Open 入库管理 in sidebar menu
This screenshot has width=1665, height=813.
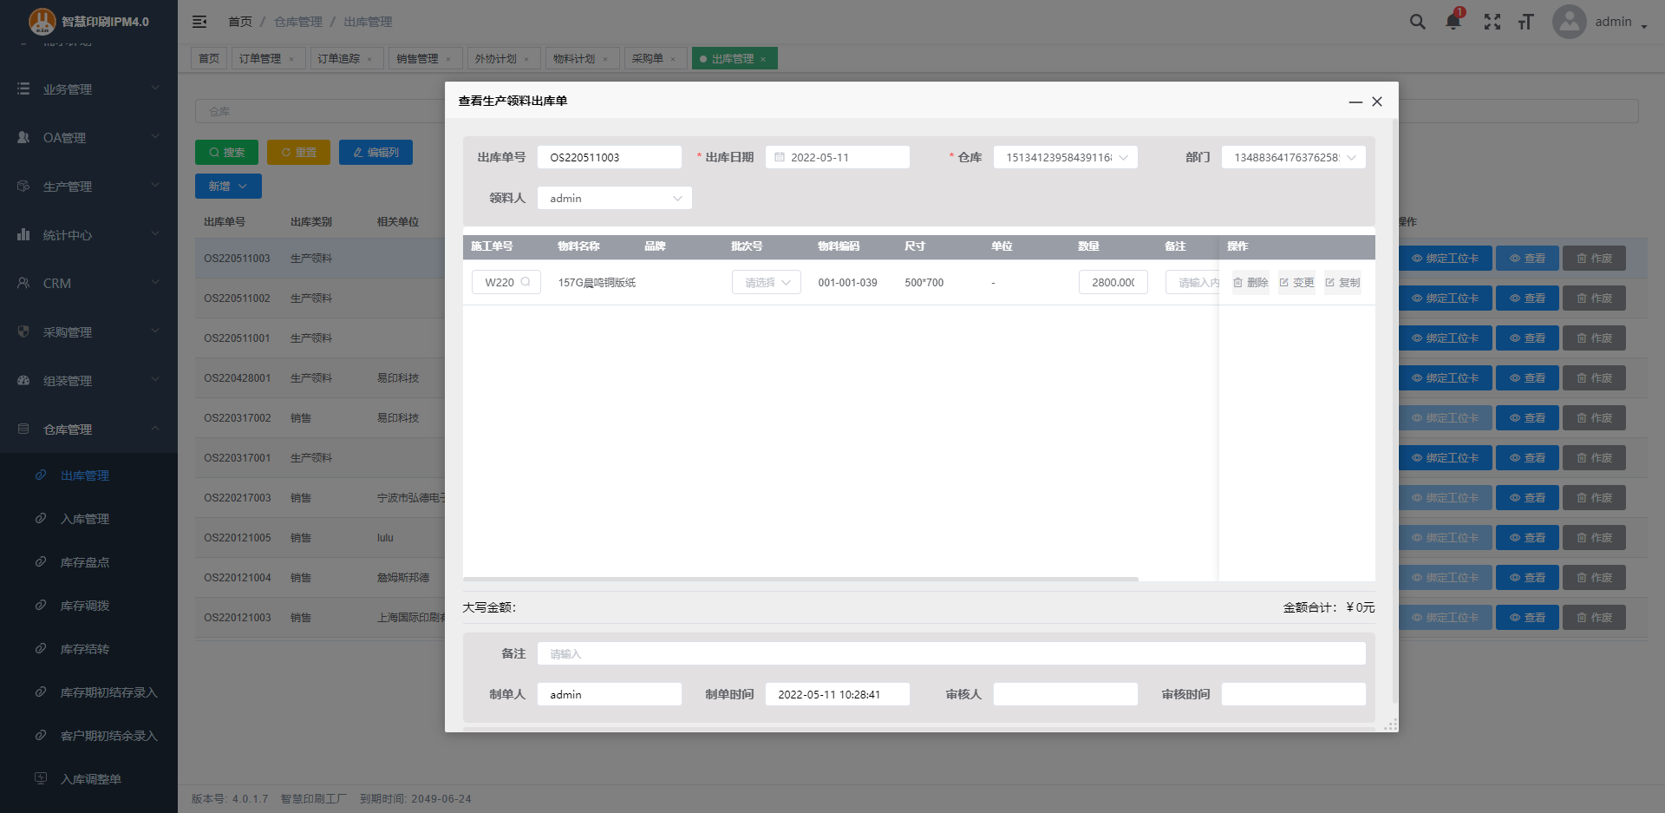(x=85, y=519)
